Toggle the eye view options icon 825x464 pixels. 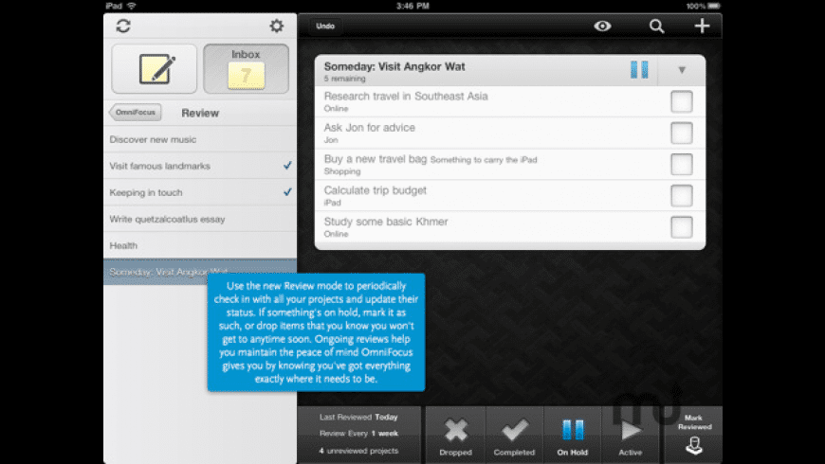click(602, 26)
